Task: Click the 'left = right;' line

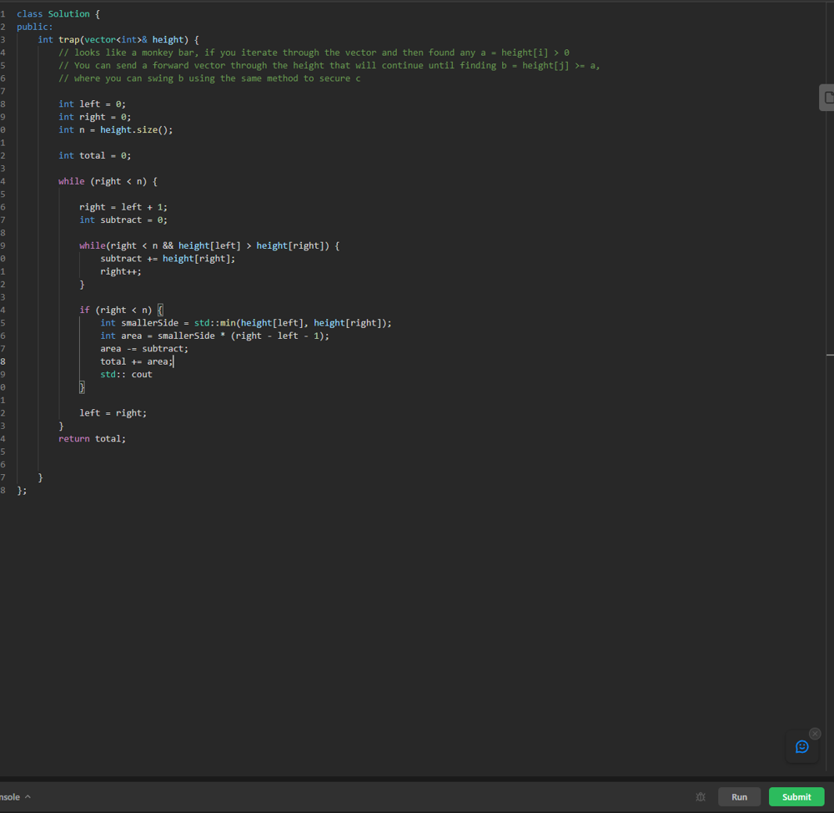Action: click(113, 412)
